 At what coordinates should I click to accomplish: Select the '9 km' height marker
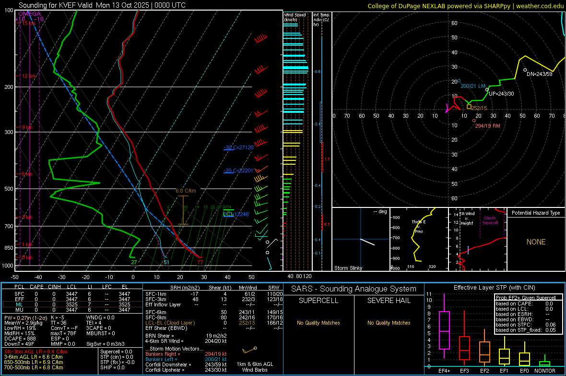click(27, 128)
